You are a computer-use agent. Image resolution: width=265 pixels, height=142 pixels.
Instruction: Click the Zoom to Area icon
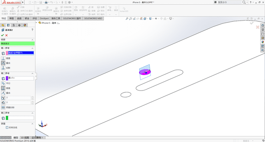[131, 19]
